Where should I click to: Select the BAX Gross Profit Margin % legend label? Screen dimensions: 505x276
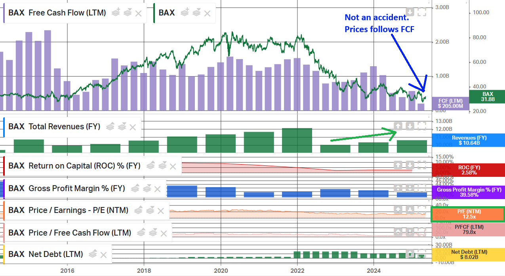67,188
